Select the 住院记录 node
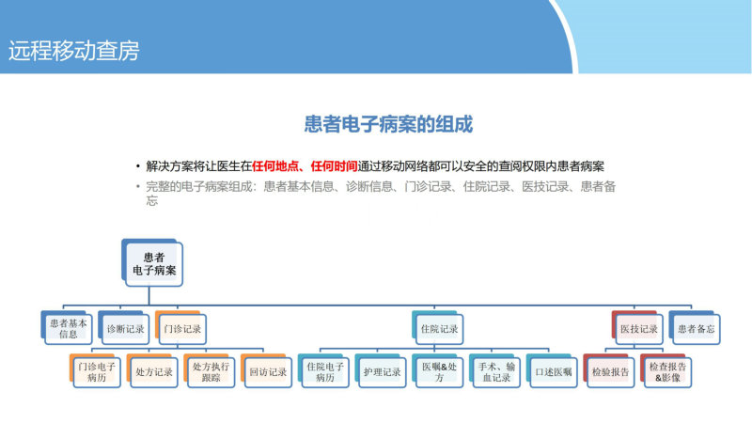The image size is (752, 423). pos(439,329)
